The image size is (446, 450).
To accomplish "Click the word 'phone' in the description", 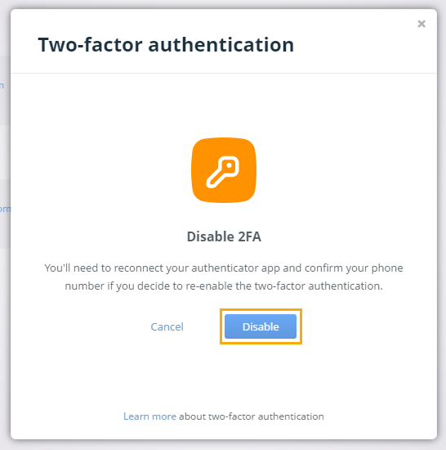I will tap(387, 268).
